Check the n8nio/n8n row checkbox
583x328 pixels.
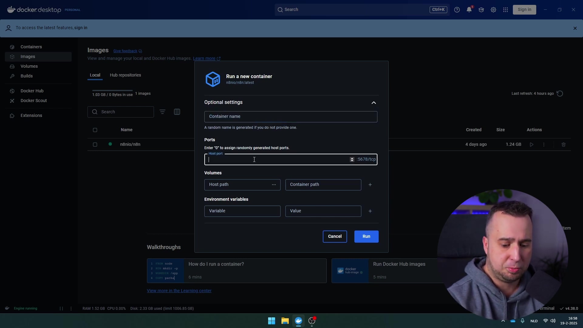tap(95, 145)
